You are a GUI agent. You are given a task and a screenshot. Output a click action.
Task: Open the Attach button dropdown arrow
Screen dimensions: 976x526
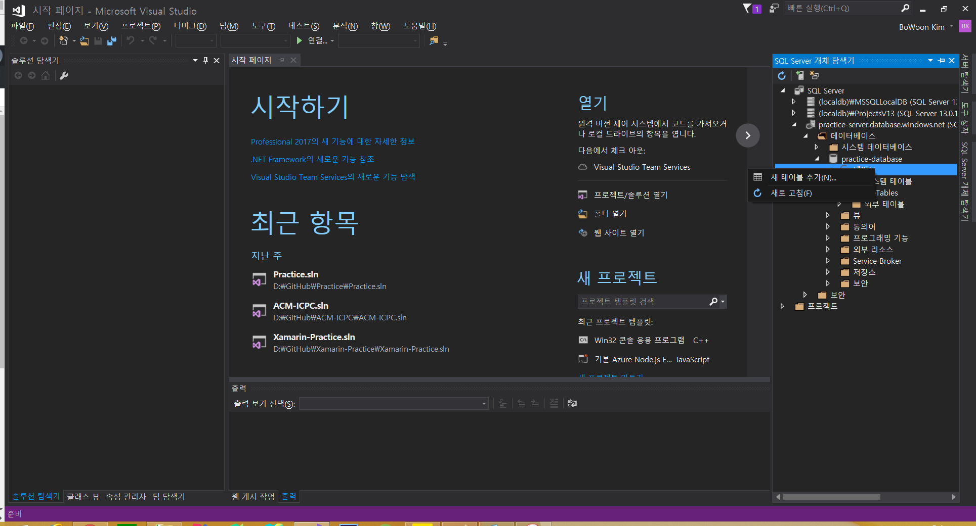click(x=332, y=40)
